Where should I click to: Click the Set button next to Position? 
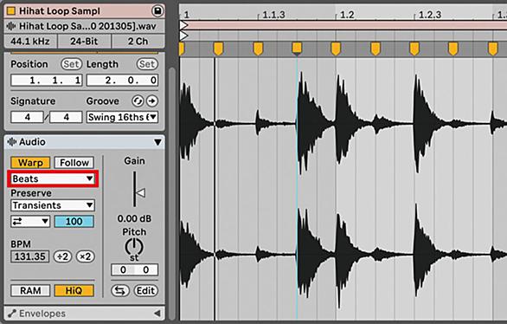coord(71,64)
